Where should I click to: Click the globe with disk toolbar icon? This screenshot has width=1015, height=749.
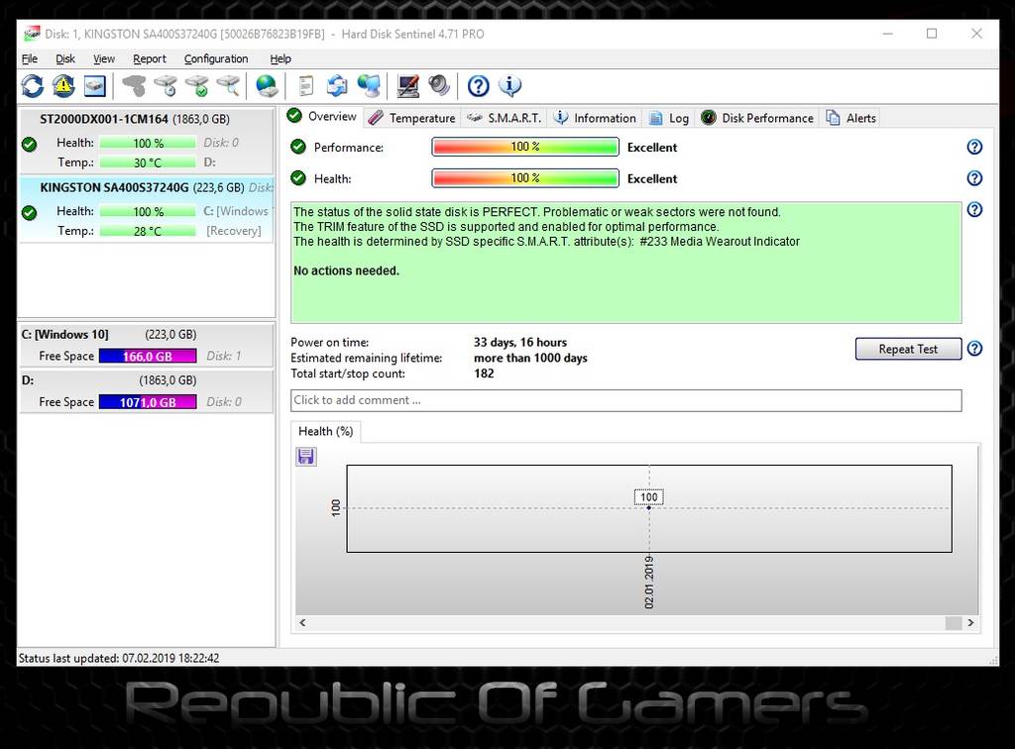(x=267, y=86)
